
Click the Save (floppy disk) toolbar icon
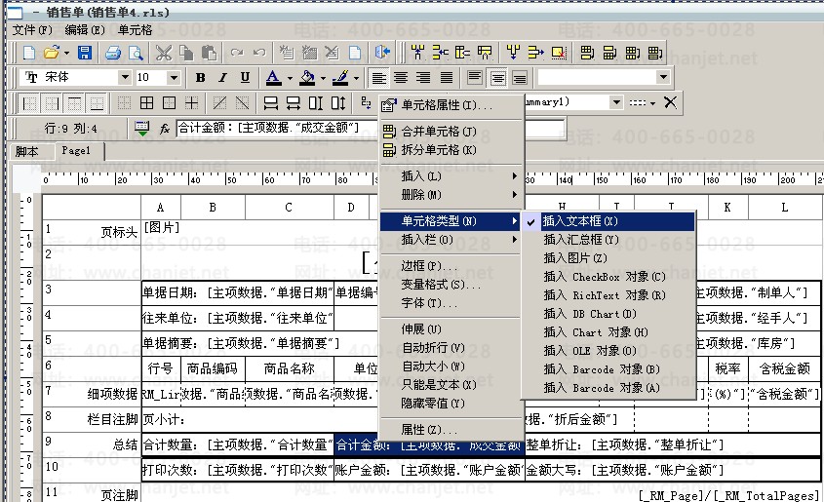click(85, 52)
